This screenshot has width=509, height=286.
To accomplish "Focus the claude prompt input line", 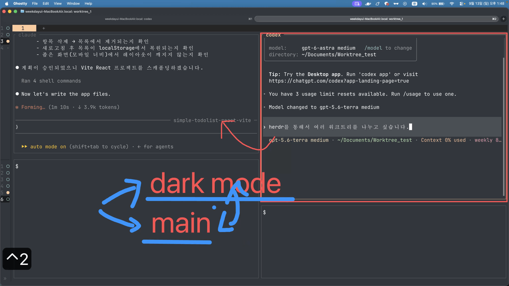I will click(136, 127).
